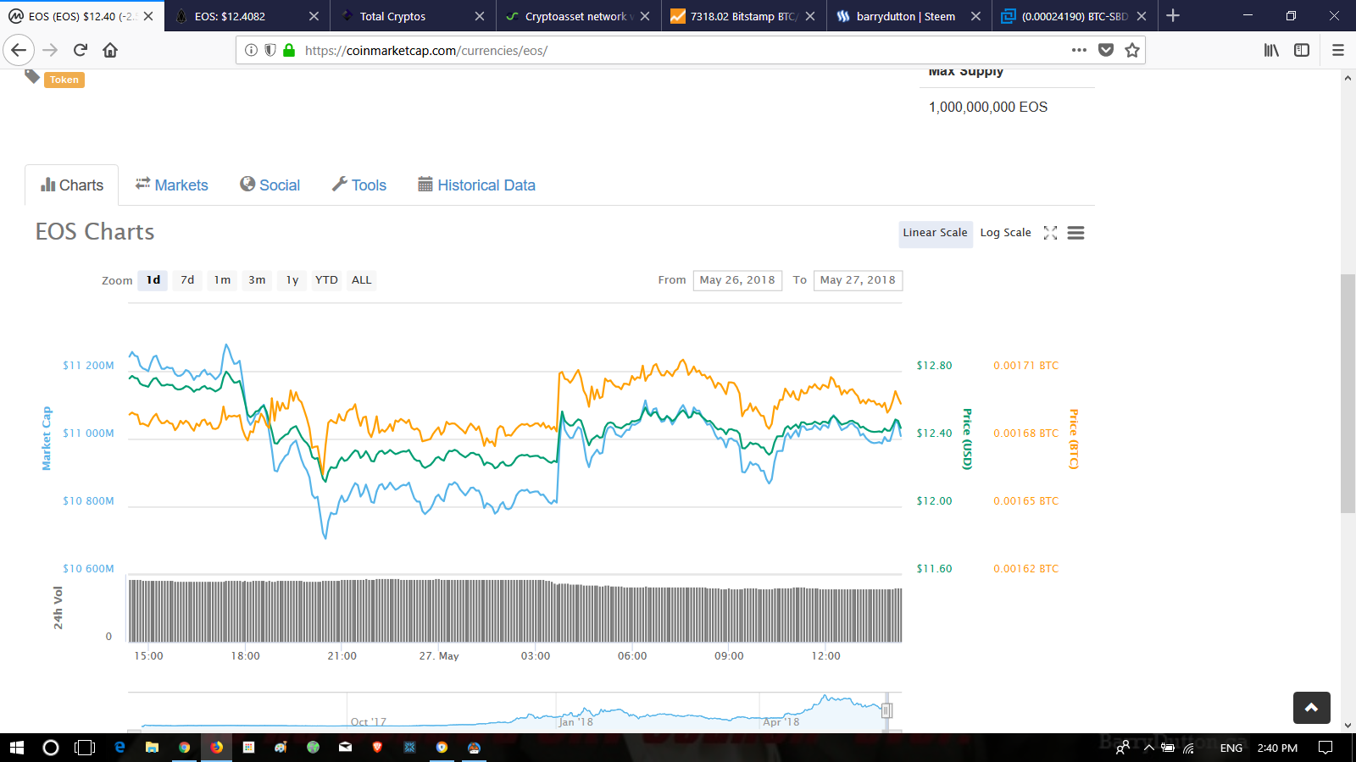
Task: Open Brave browser from taskbar
Action: [x=377, y=748]
